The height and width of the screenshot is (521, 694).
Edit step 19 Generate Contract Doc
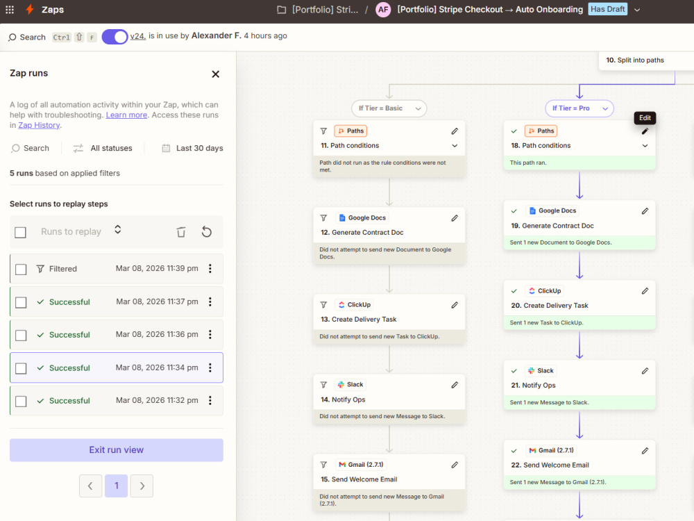[x=645, y=211]
